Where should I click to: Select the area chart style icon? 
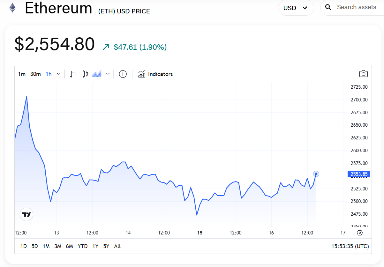(97, 74)
